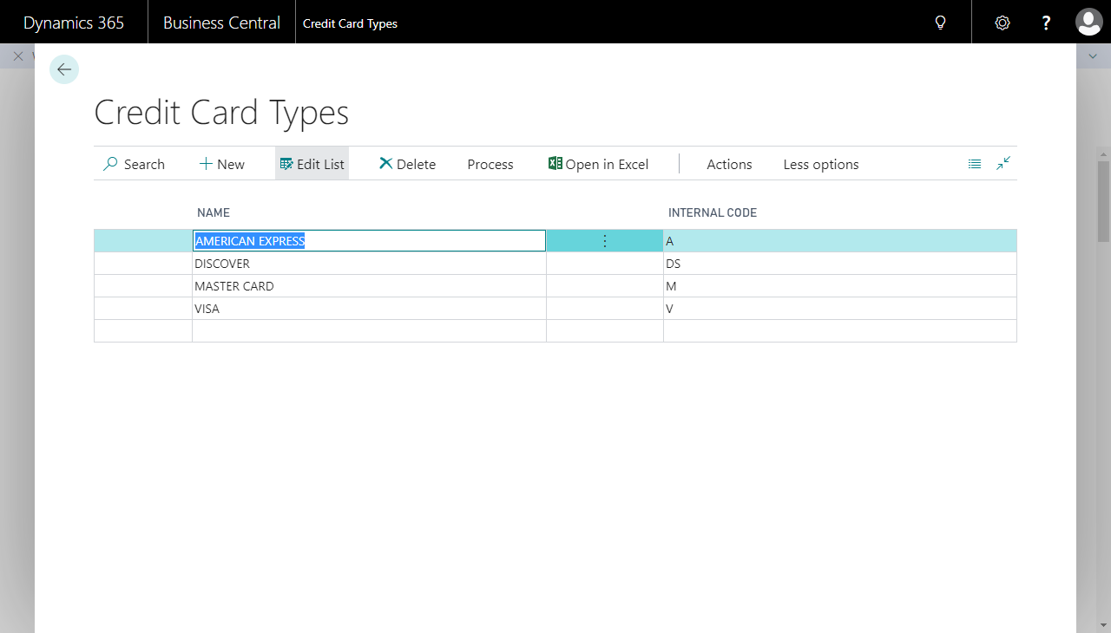Screen dimensions: 1111x633
Task: Click Search in the action bar
Action: (134, 164)
